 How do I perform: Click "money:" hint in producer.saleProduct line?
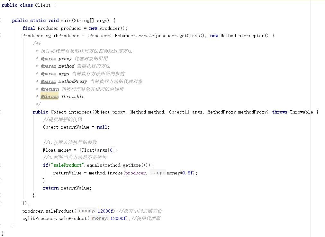(87, 210)
